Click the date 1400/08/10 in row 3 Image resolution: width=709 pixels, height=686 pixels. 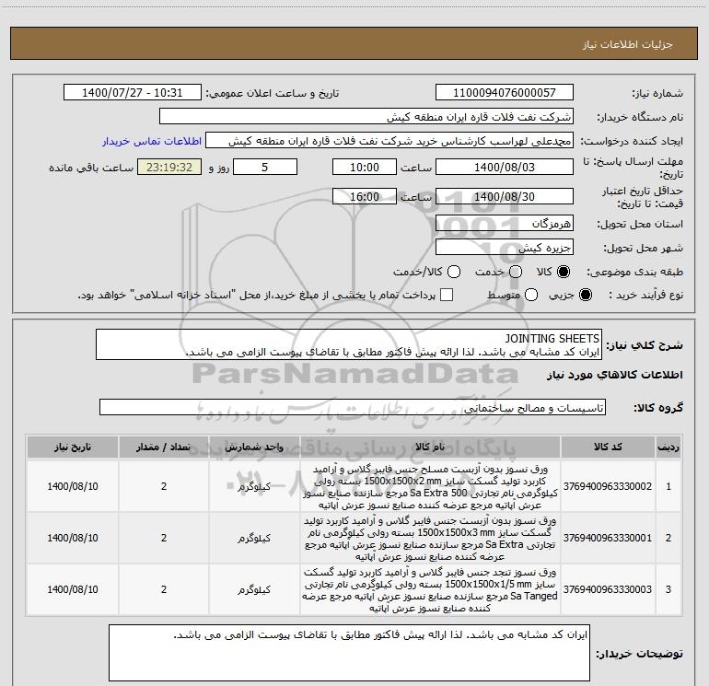pos(73,589)
